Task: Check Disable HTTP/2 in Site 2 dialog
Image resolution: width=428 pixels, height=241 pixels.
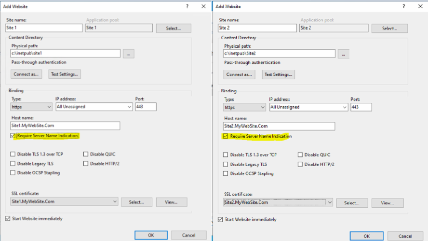Action: tap(300, 164)
